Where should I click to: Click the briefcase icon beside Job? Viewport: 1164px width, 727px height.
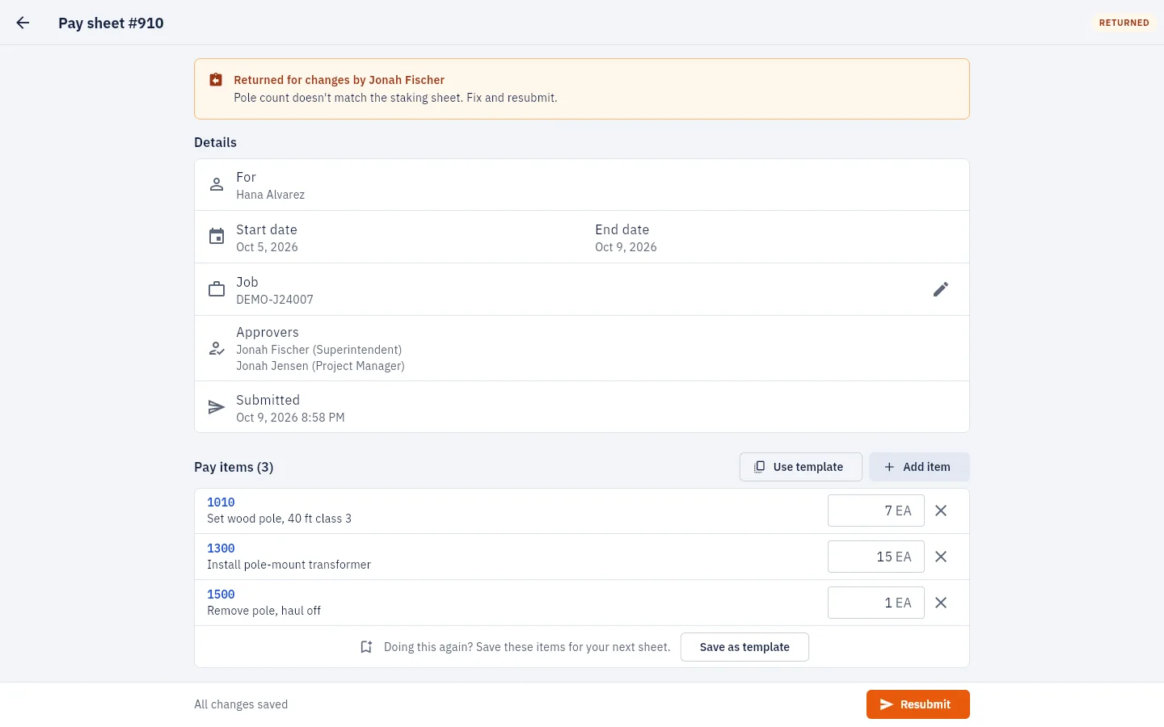coord(217,289)
